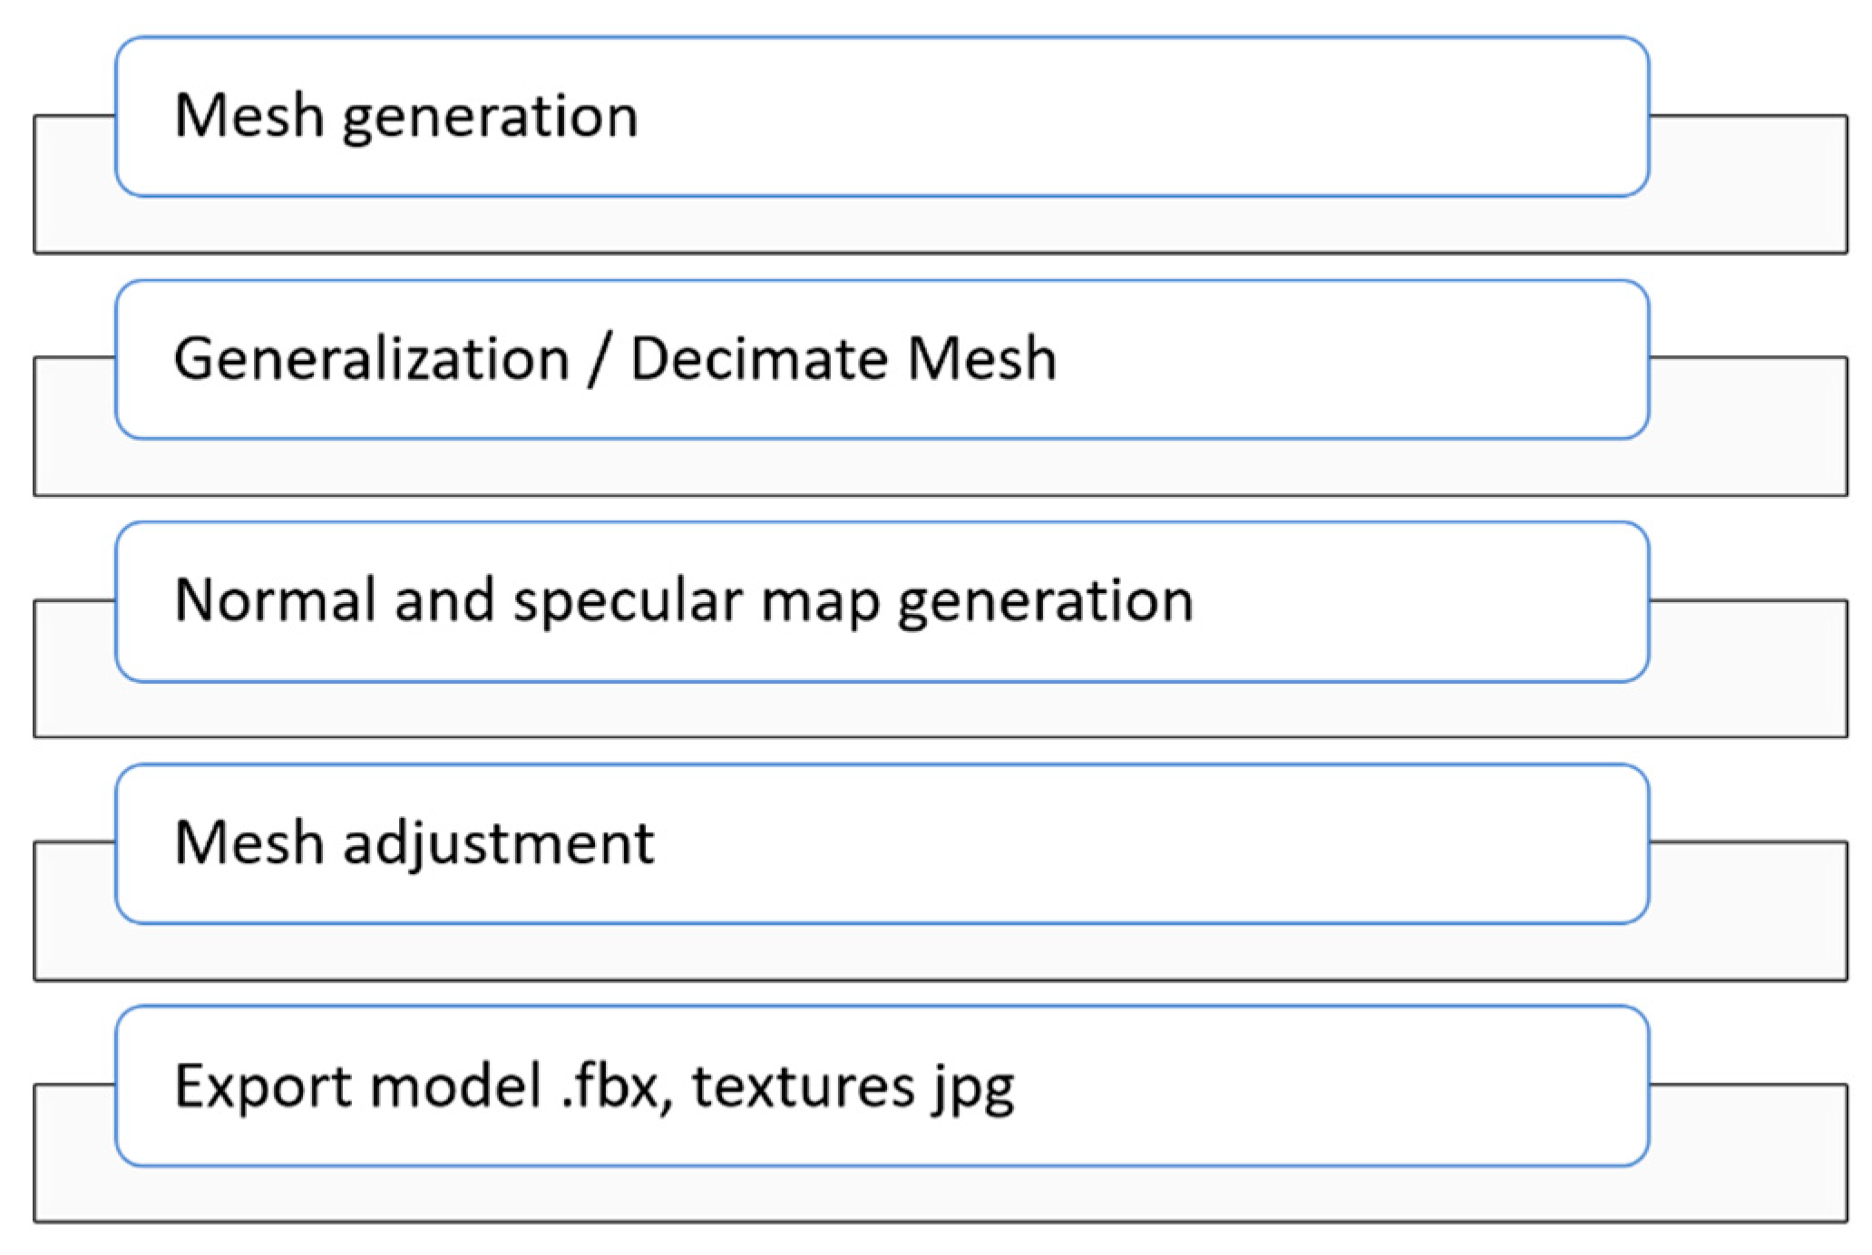Click the word Generalization
The image size is (1872, 1255).
tap(371, 359)
